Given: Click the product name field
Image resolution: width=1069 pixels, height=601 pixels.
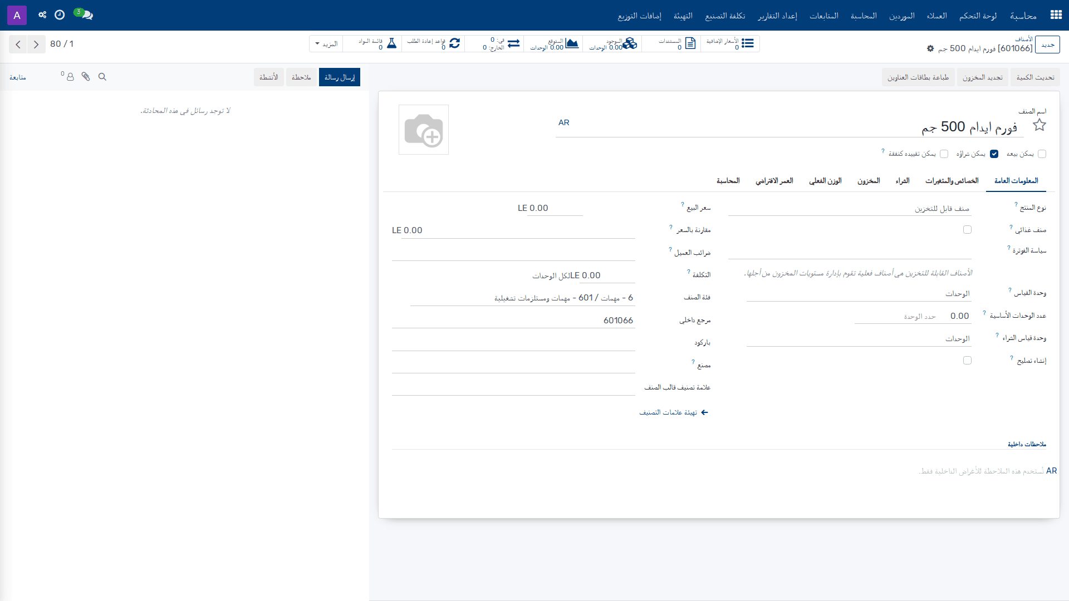Looking at the screenshot, I should 790,127.
